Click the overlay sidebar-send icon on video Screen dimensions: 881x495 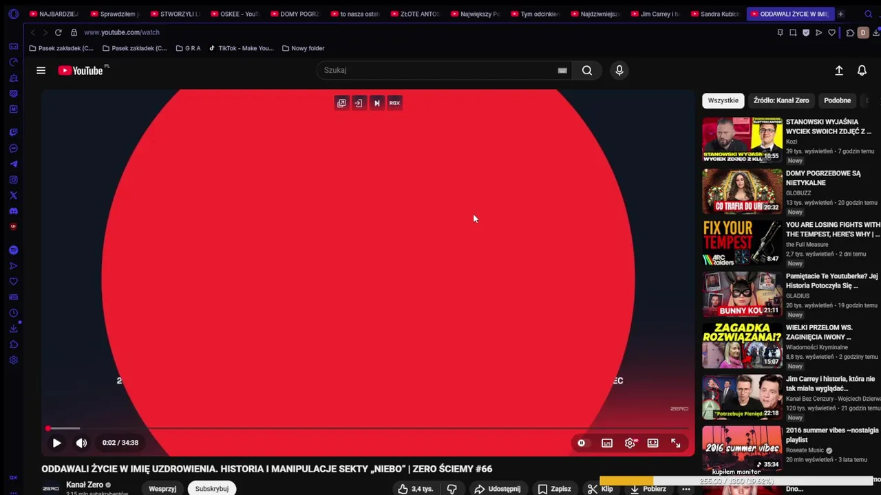pyautogui.click(x=359, y=103)
